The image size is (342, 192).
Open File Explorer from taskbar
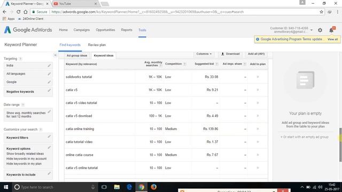coord(116,187)
